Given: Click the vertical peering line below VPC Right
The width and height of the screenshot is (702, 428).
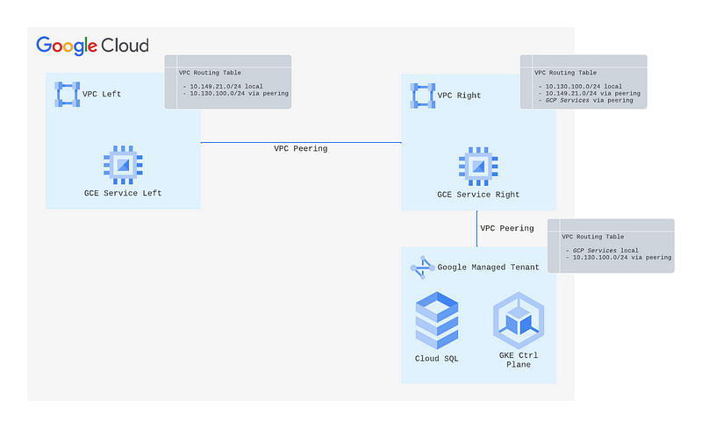Looking at the screenshot, I should pyautogui.click(x=476, y=229).
